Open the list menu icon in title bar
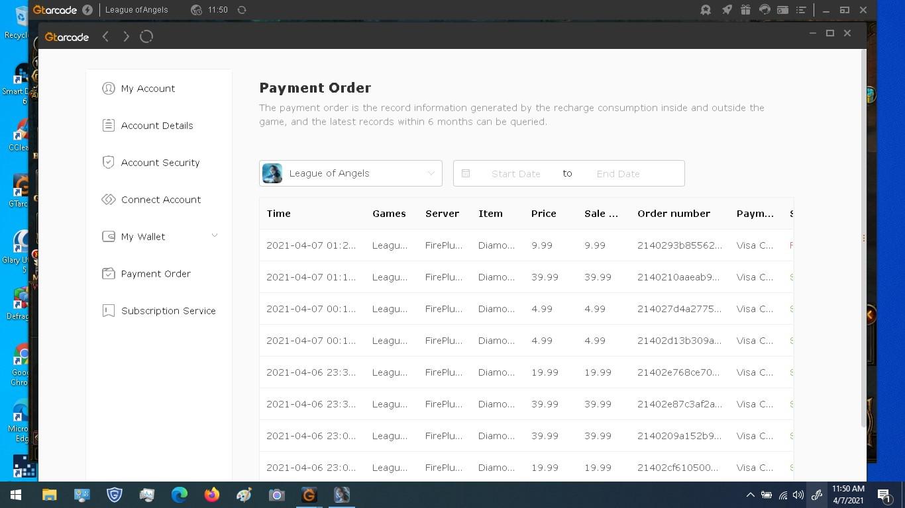 coord(801,10)
